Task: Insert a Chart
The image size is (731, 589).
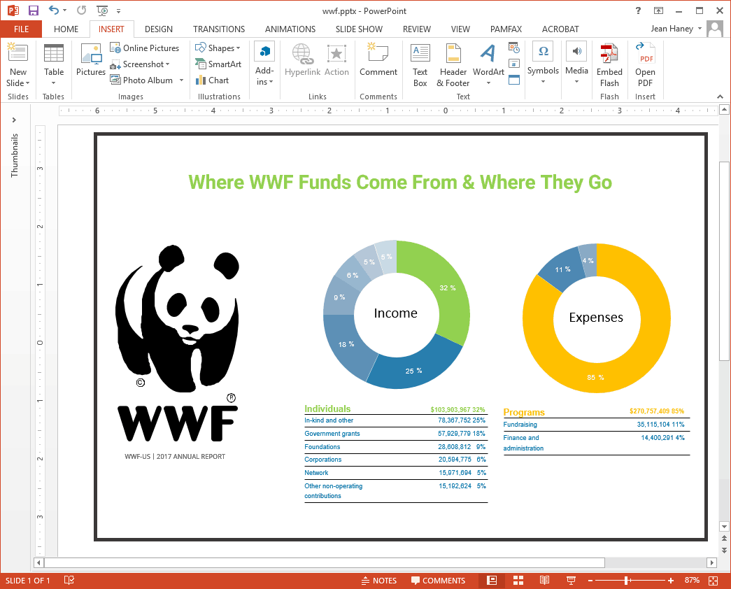Action: [x=213, y=80]
